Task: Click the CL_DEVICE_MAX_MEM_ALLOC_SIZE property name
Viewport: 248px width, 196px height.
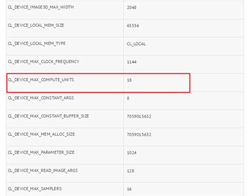Action: click(x=41, y=134)
